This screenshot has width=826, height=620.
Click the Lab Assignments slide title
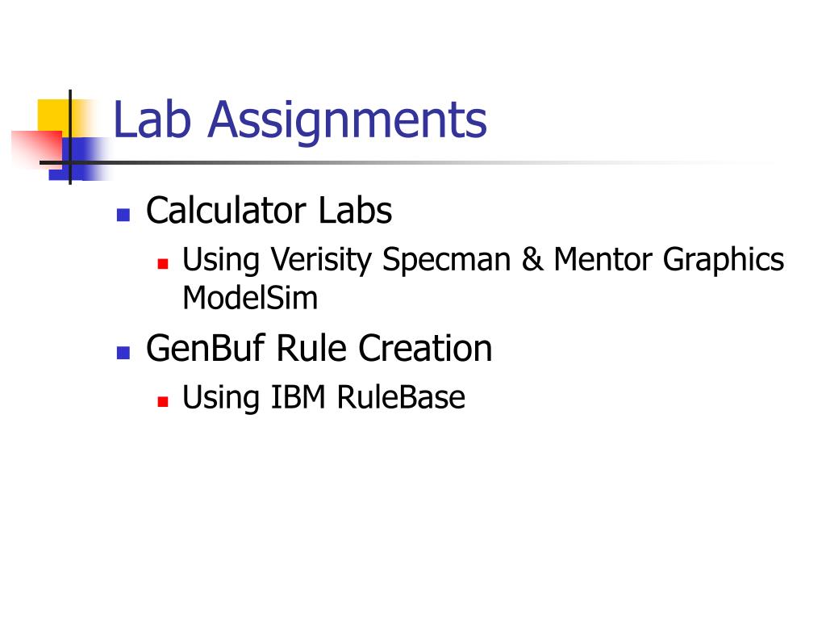tap(300, 121)
